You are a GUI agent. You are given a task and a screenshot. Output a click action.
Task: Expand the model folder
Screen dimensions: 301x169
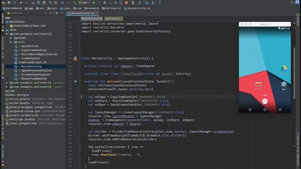(x=11, y=38)
